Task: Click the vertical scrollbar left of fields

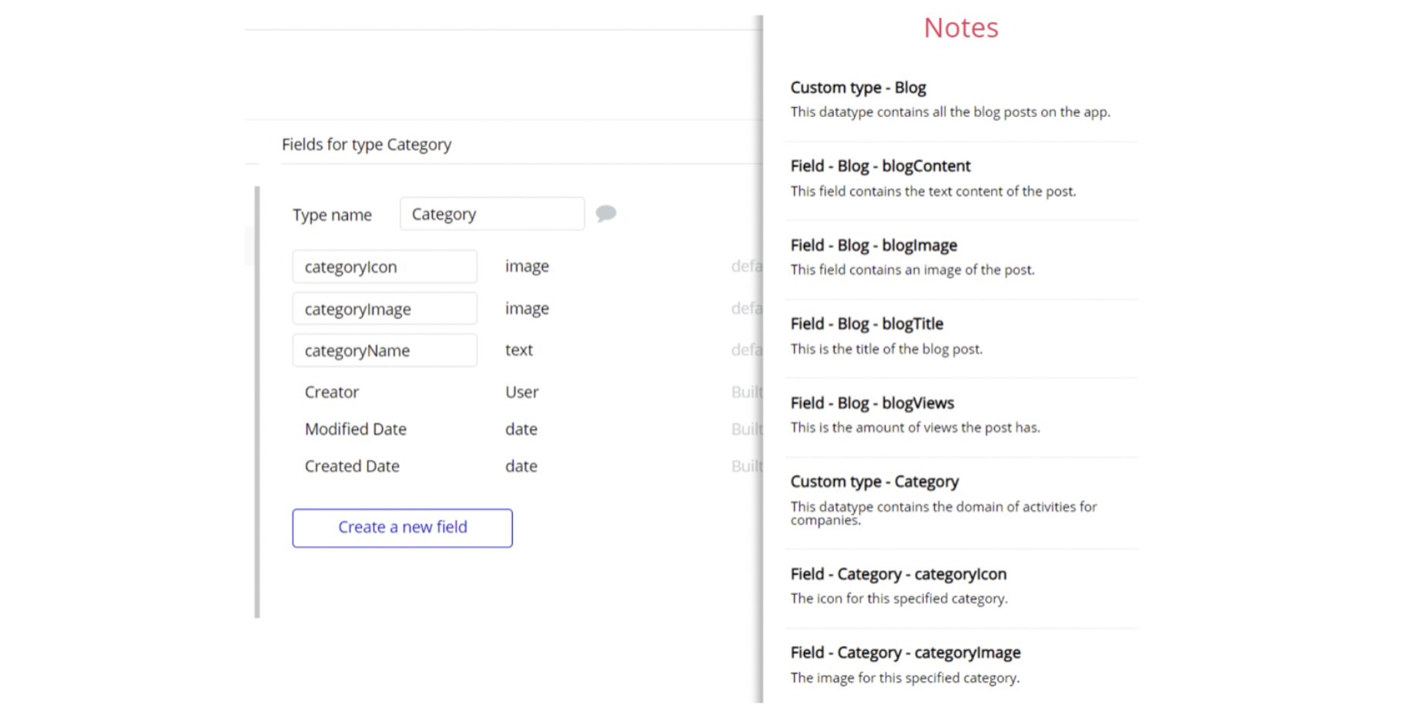Action: (257, 401)
